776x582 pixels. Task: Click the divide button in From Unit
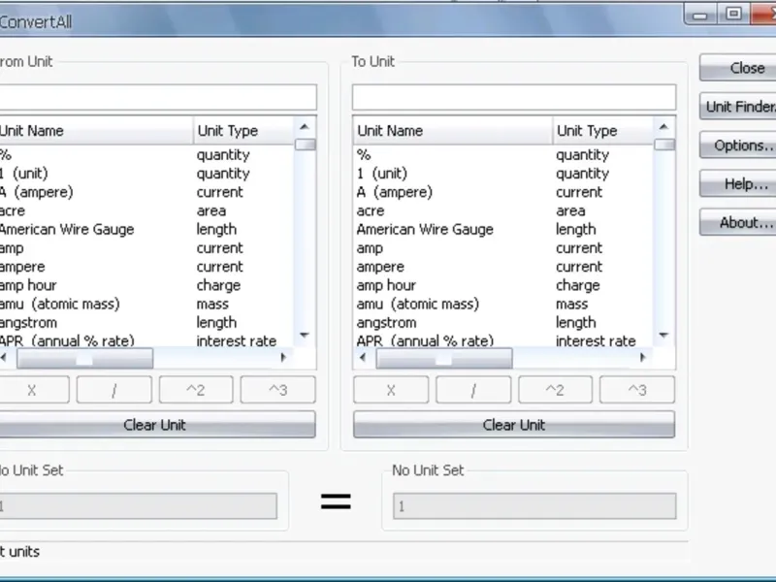tap(114, 390)
